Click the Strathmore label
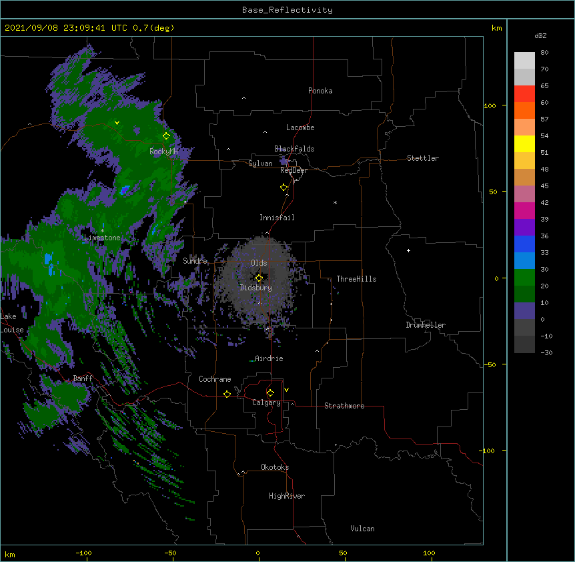Screen dimensions: 575x562 pyautogui.click(x=344, y=406)
